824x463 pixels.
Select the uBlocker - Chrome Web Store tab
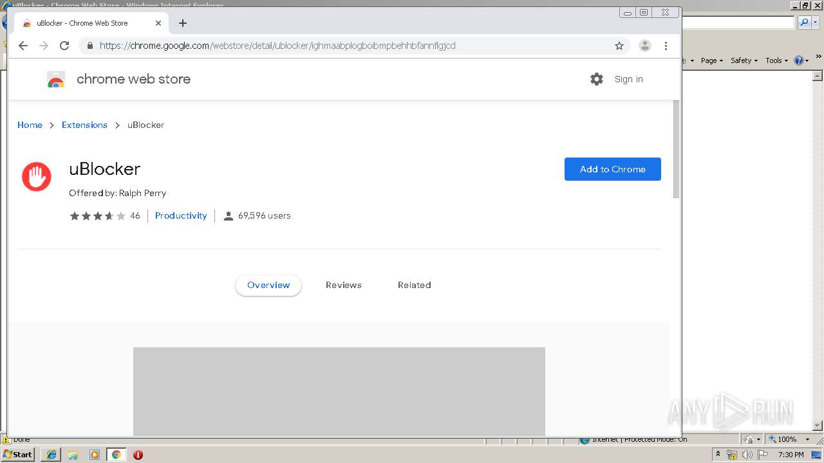pyautogui.click(x=91, y=23)
